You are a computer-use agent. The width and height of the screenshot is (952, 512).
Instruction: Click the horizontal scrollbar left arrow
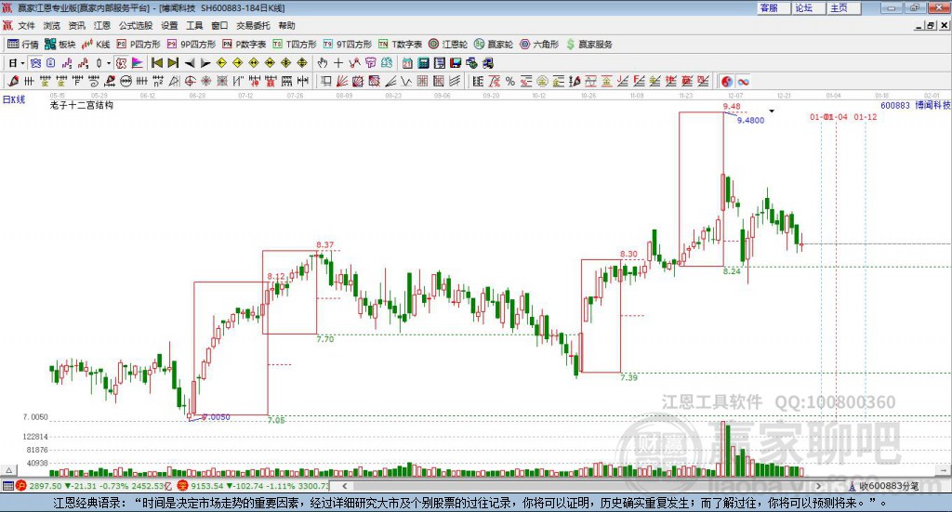(344, 486)
